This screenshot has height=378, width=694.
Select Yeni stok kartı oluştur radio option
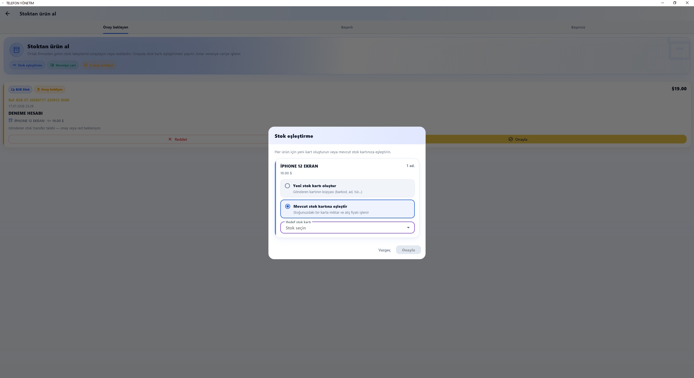(347, 188)
